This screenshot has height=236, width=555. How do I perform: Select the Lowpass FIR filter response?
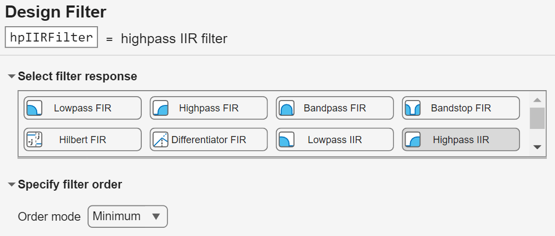pyautogui.click(x=82, y=108)
